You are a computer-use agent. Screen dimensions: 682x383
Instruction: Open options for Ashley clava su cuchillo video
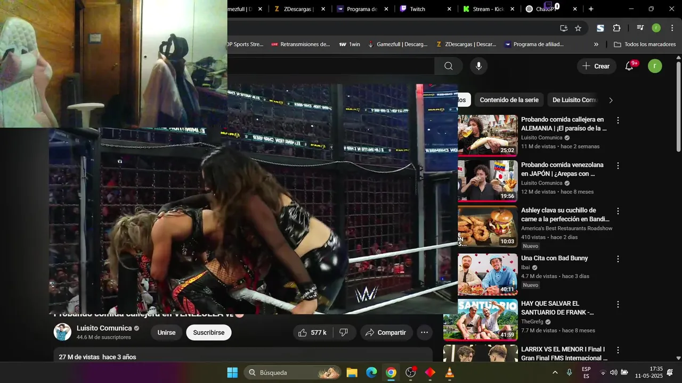(618, 211)
